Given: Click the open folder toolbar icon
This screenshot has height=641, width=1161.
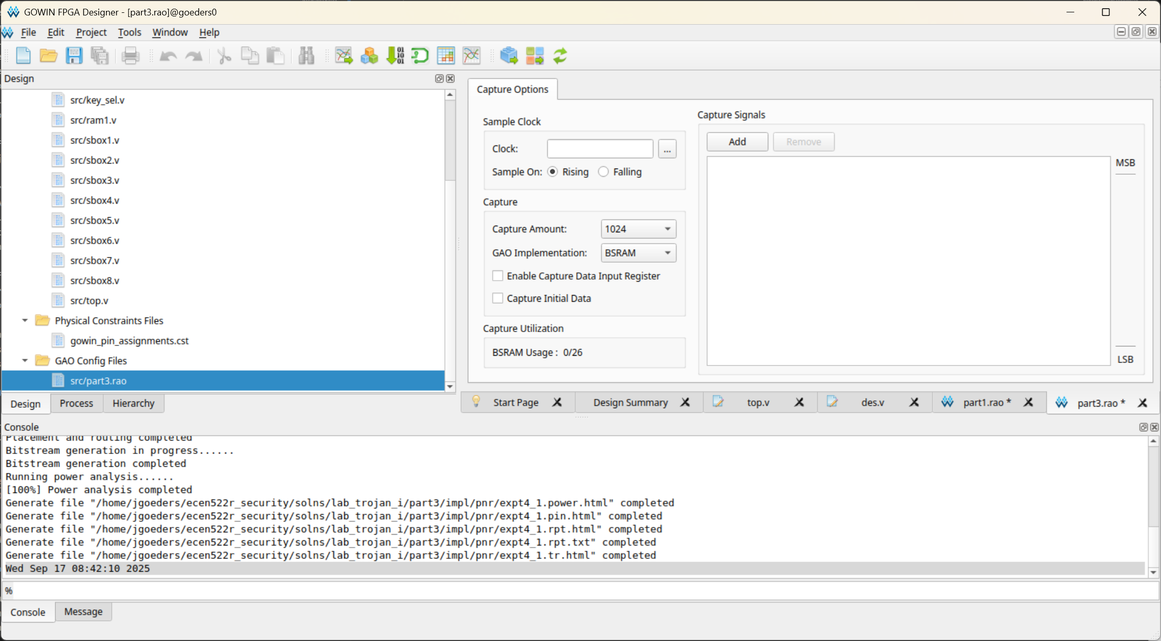Looking at the screenshot, I should [x=48, y=56].
